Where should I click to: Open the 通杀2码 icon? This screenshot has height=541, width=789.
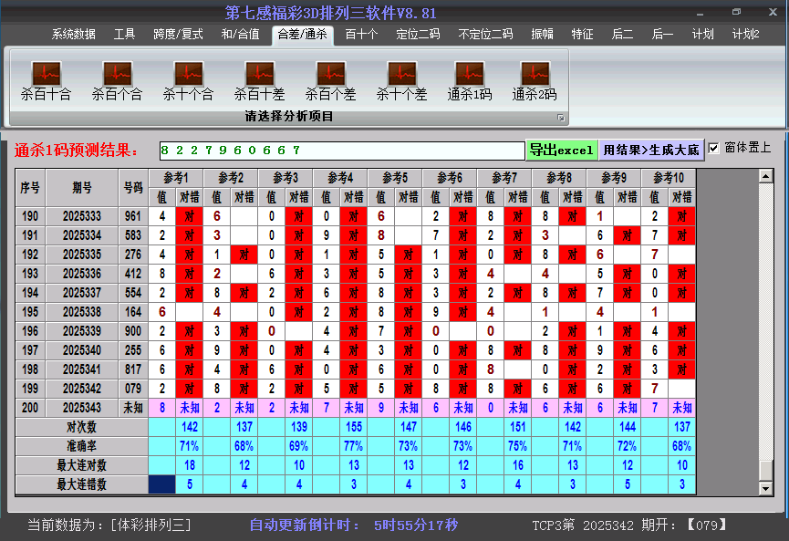(x=535, y=73)
